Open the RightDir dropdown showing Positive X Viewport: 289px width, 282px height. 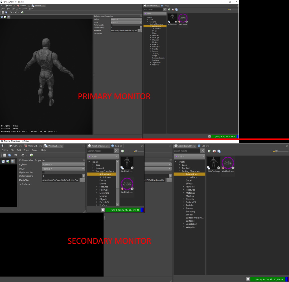126,19
